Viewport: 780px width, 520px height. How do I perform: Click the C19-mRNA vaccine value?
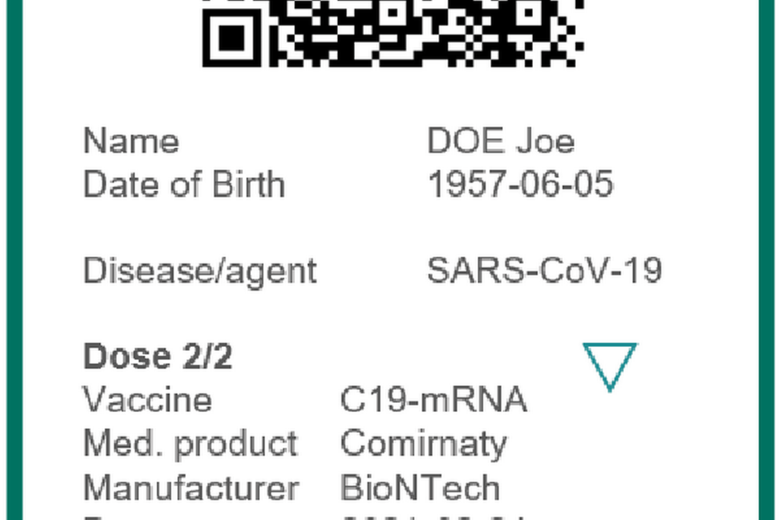point(433,400)
